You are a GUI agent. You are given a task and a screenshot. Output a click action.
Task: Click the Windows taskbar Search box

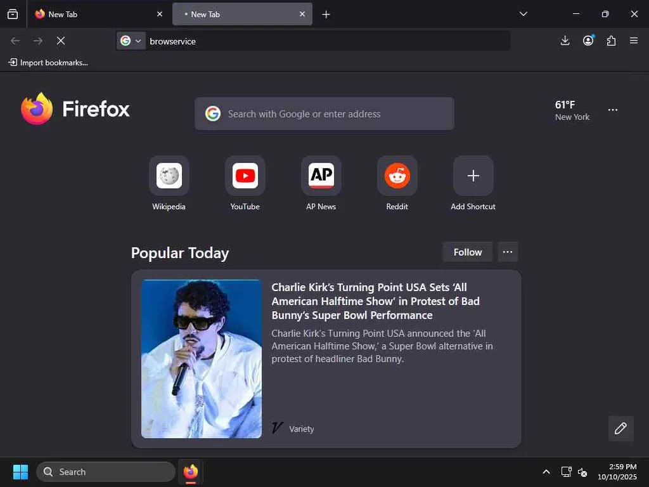(106, 472)
